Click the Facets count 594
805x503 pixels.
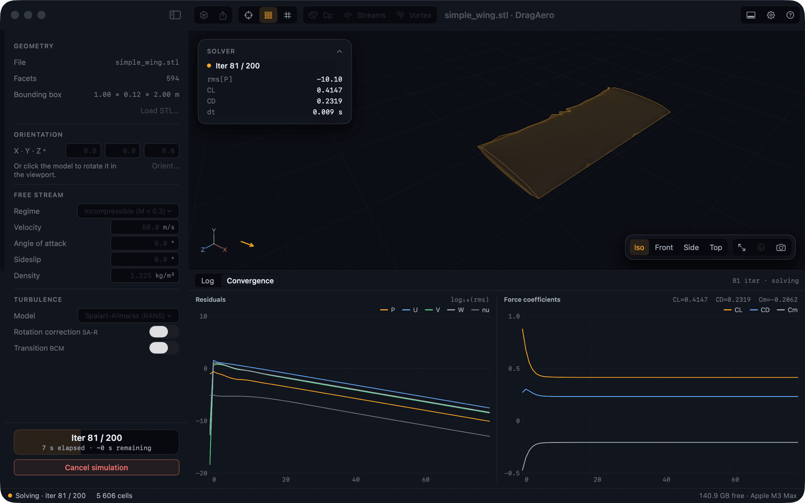(x=173, y=78)
